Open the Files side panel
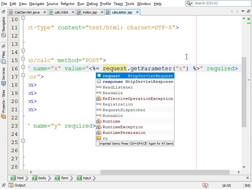 click(3, 57)
